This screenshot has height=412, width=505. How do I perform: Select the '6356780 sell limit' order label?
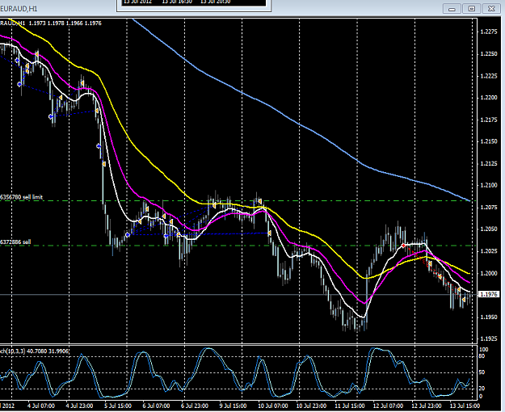pyautogui.click(x=21, y=197)
